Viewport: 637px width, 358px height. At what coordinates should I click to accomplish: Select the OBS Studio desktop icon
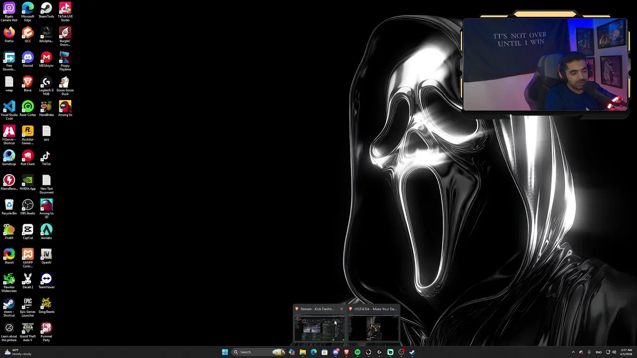[27, 207]
